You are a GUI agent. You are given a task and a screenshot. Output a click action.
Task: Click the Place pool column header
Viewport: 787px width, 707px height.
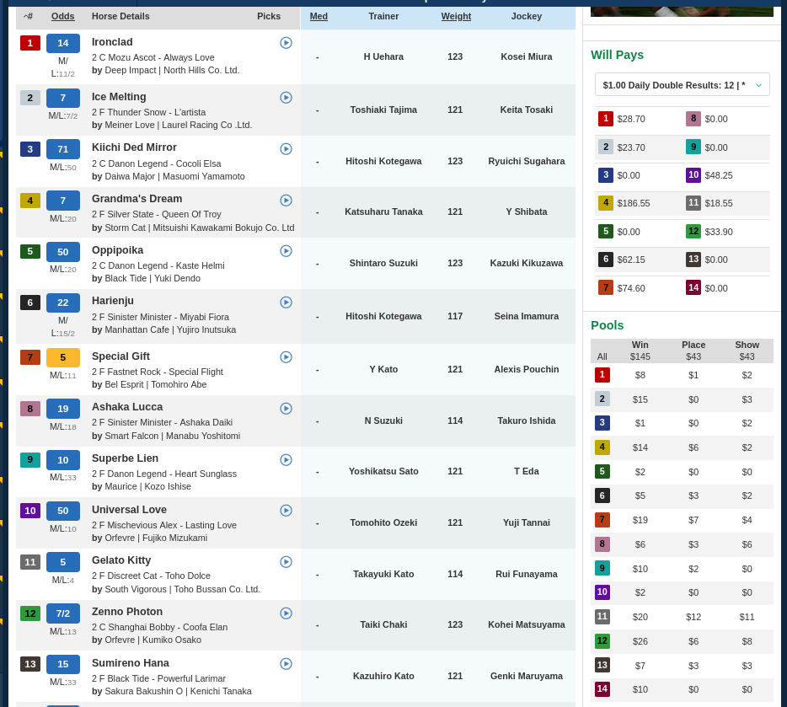(x=693, y=345)
